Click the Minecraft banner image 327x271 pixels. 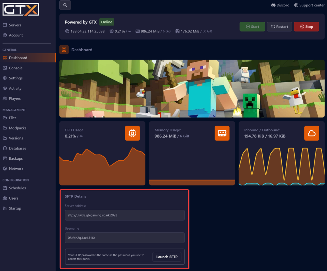coord(192,89)
